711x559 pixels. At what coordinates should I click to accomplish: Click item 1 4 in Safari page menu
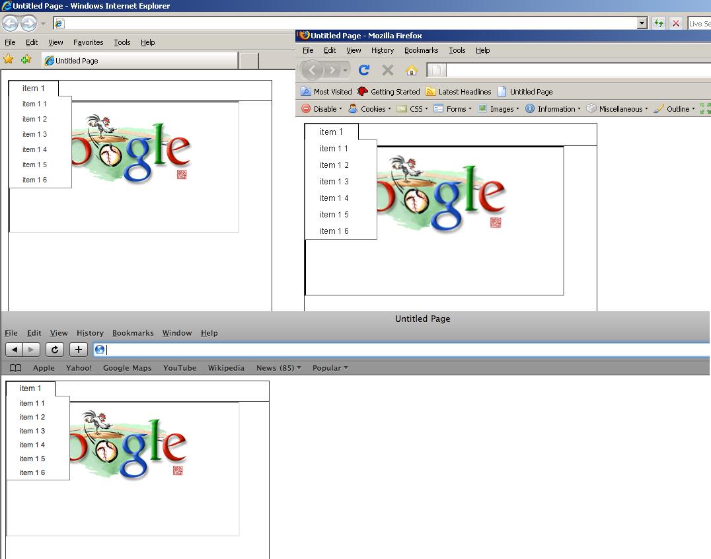32,445
